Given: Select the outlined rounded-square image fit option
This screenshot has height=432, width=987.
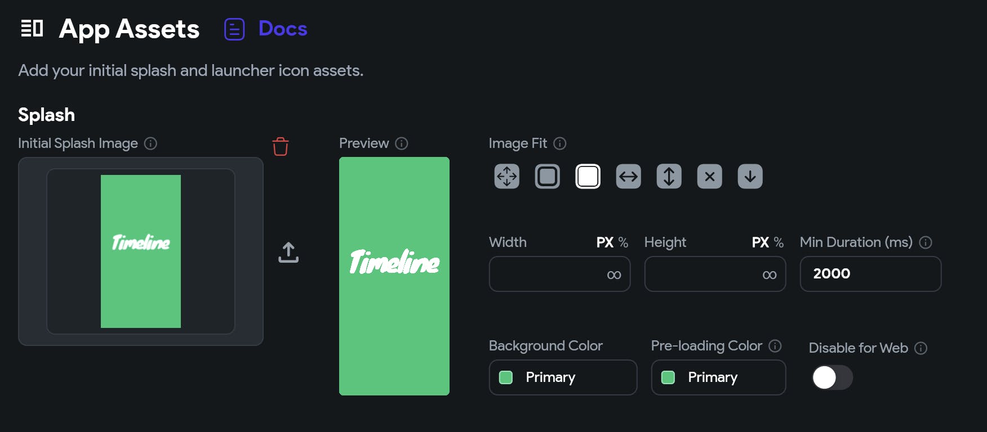Looking at the screenshot, I should click(547, 177).
